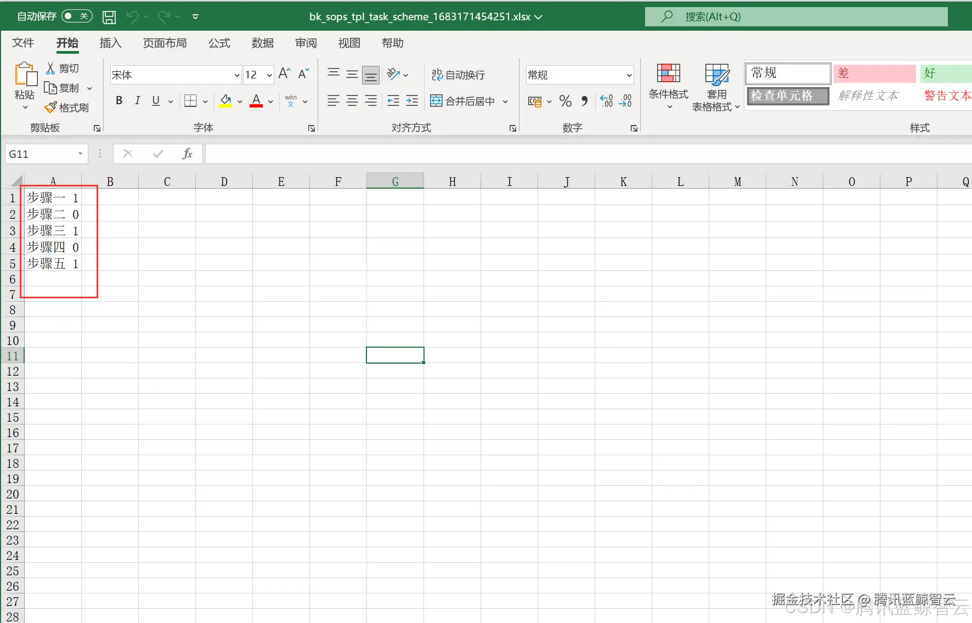The height and width of the screenshot is (623, 972).
Task: Click the Cut (剪切) scissors icon
Action: point(50,68)
